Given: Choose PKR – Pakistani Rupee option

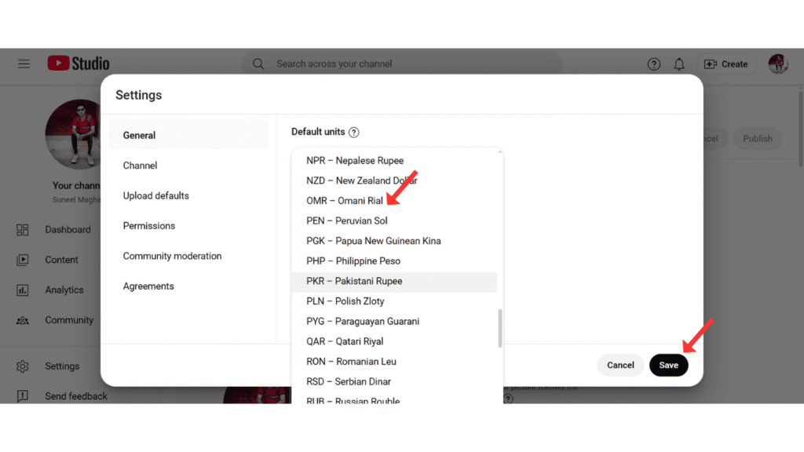Looking at the screenshot, I should coord(354,281).
